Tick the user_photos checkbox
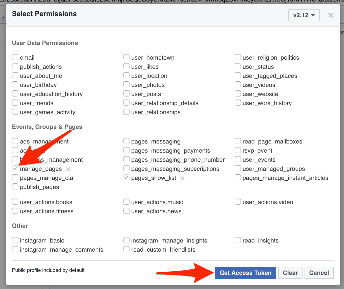Viewport: 344px width, 289px height. 126,84
